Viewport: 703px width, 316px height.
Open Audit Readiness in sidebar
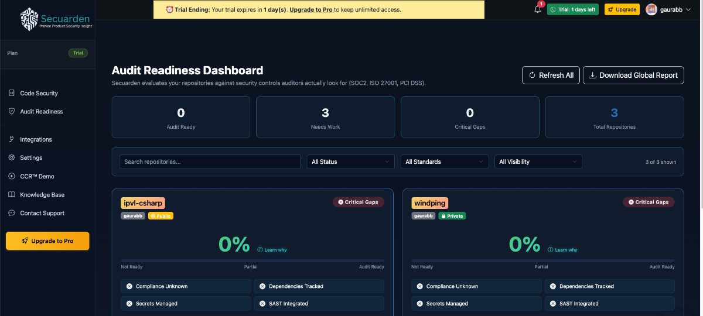point(41,111)
